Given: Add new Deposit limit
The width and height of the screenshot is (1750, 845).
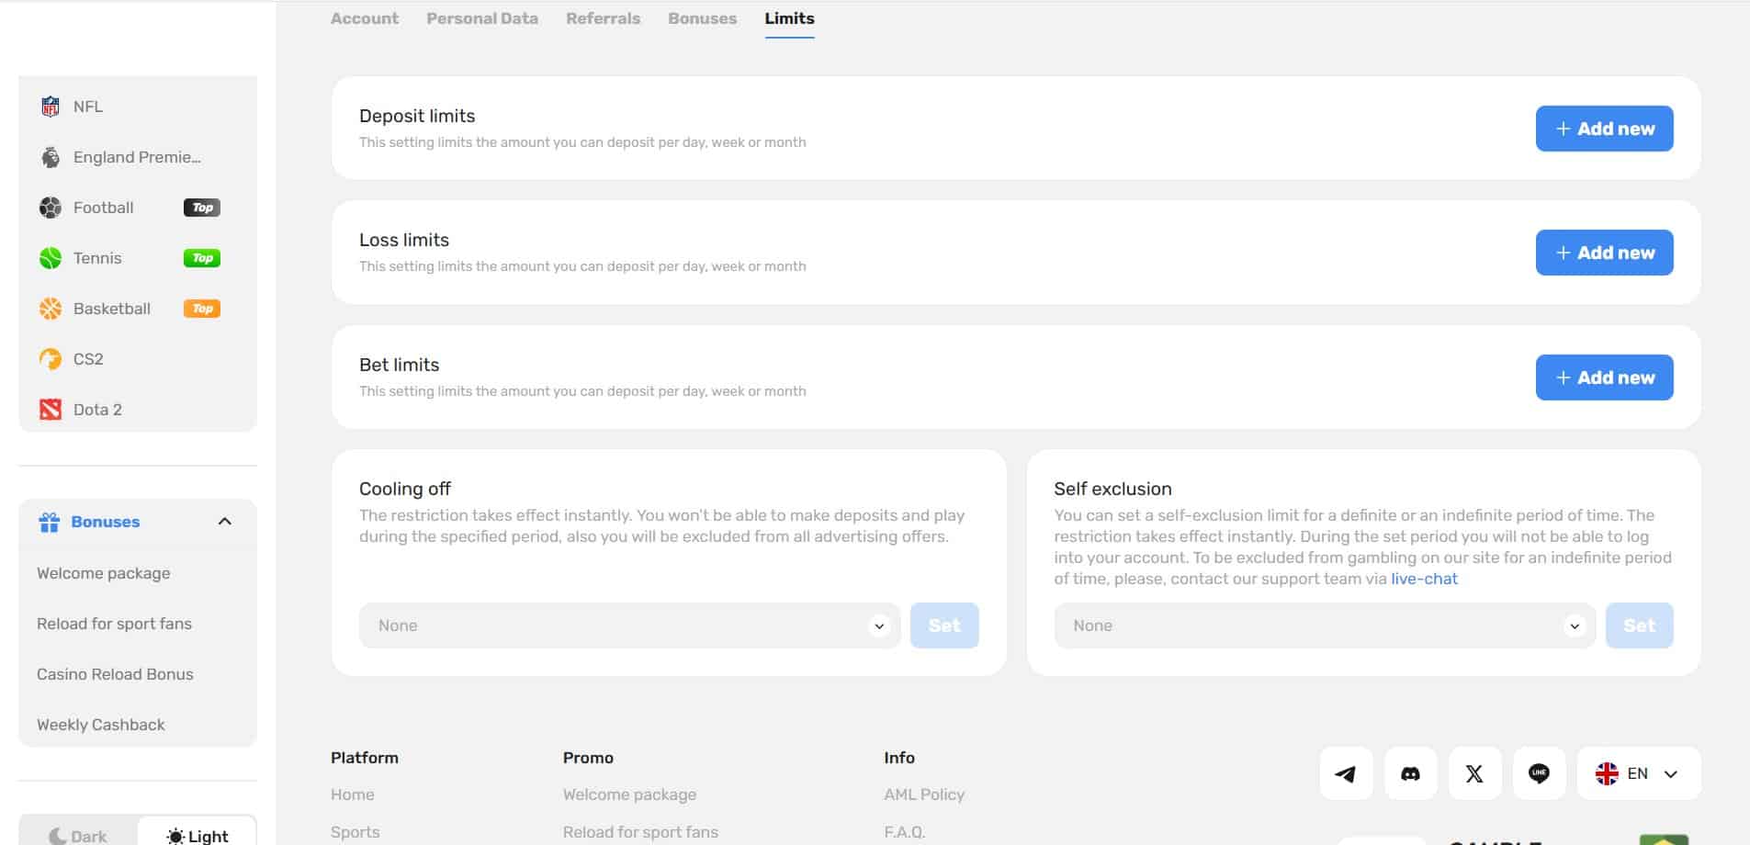Looking at the screenshot, I should [1604, 129].
